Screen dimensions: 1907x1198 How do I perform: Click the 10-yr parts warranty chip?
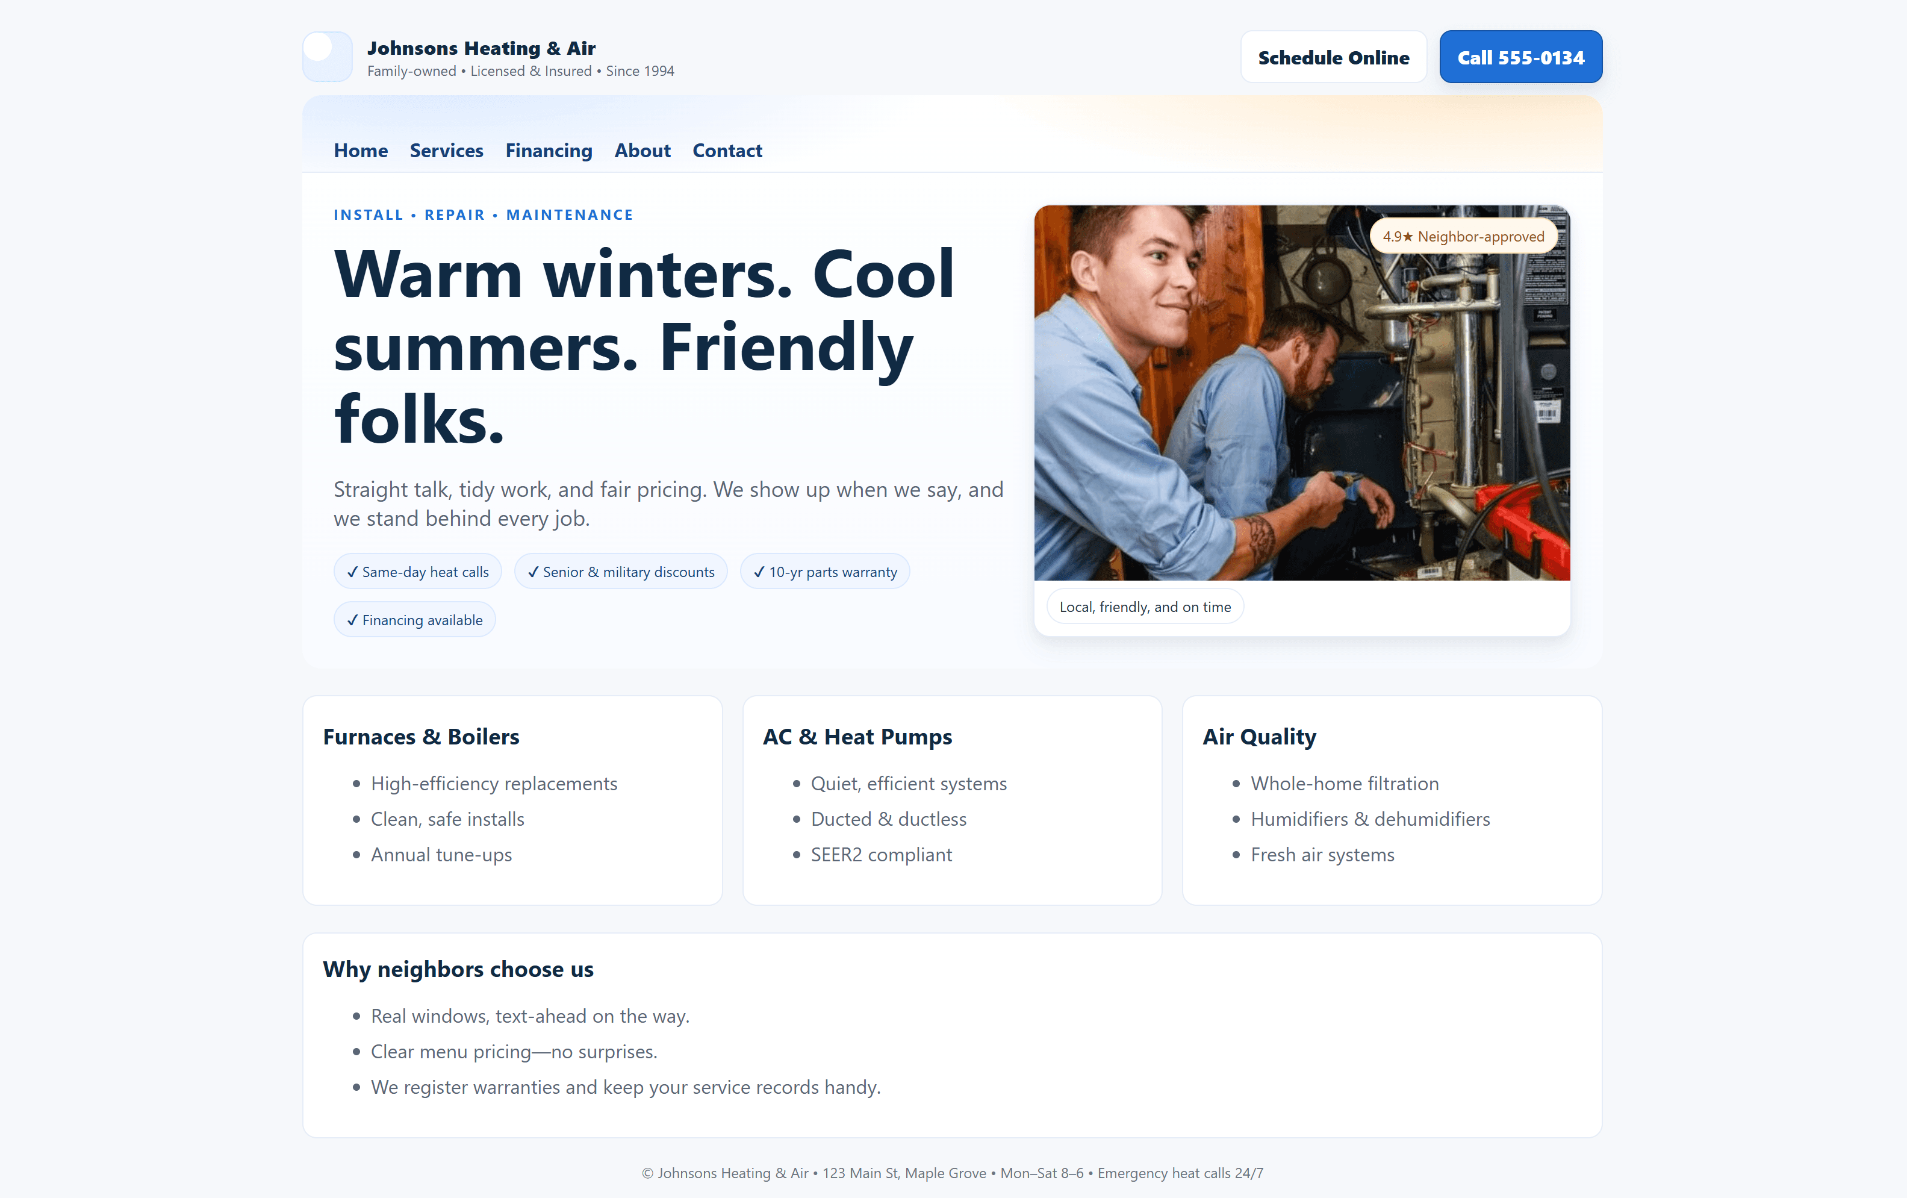coord(824,572)
